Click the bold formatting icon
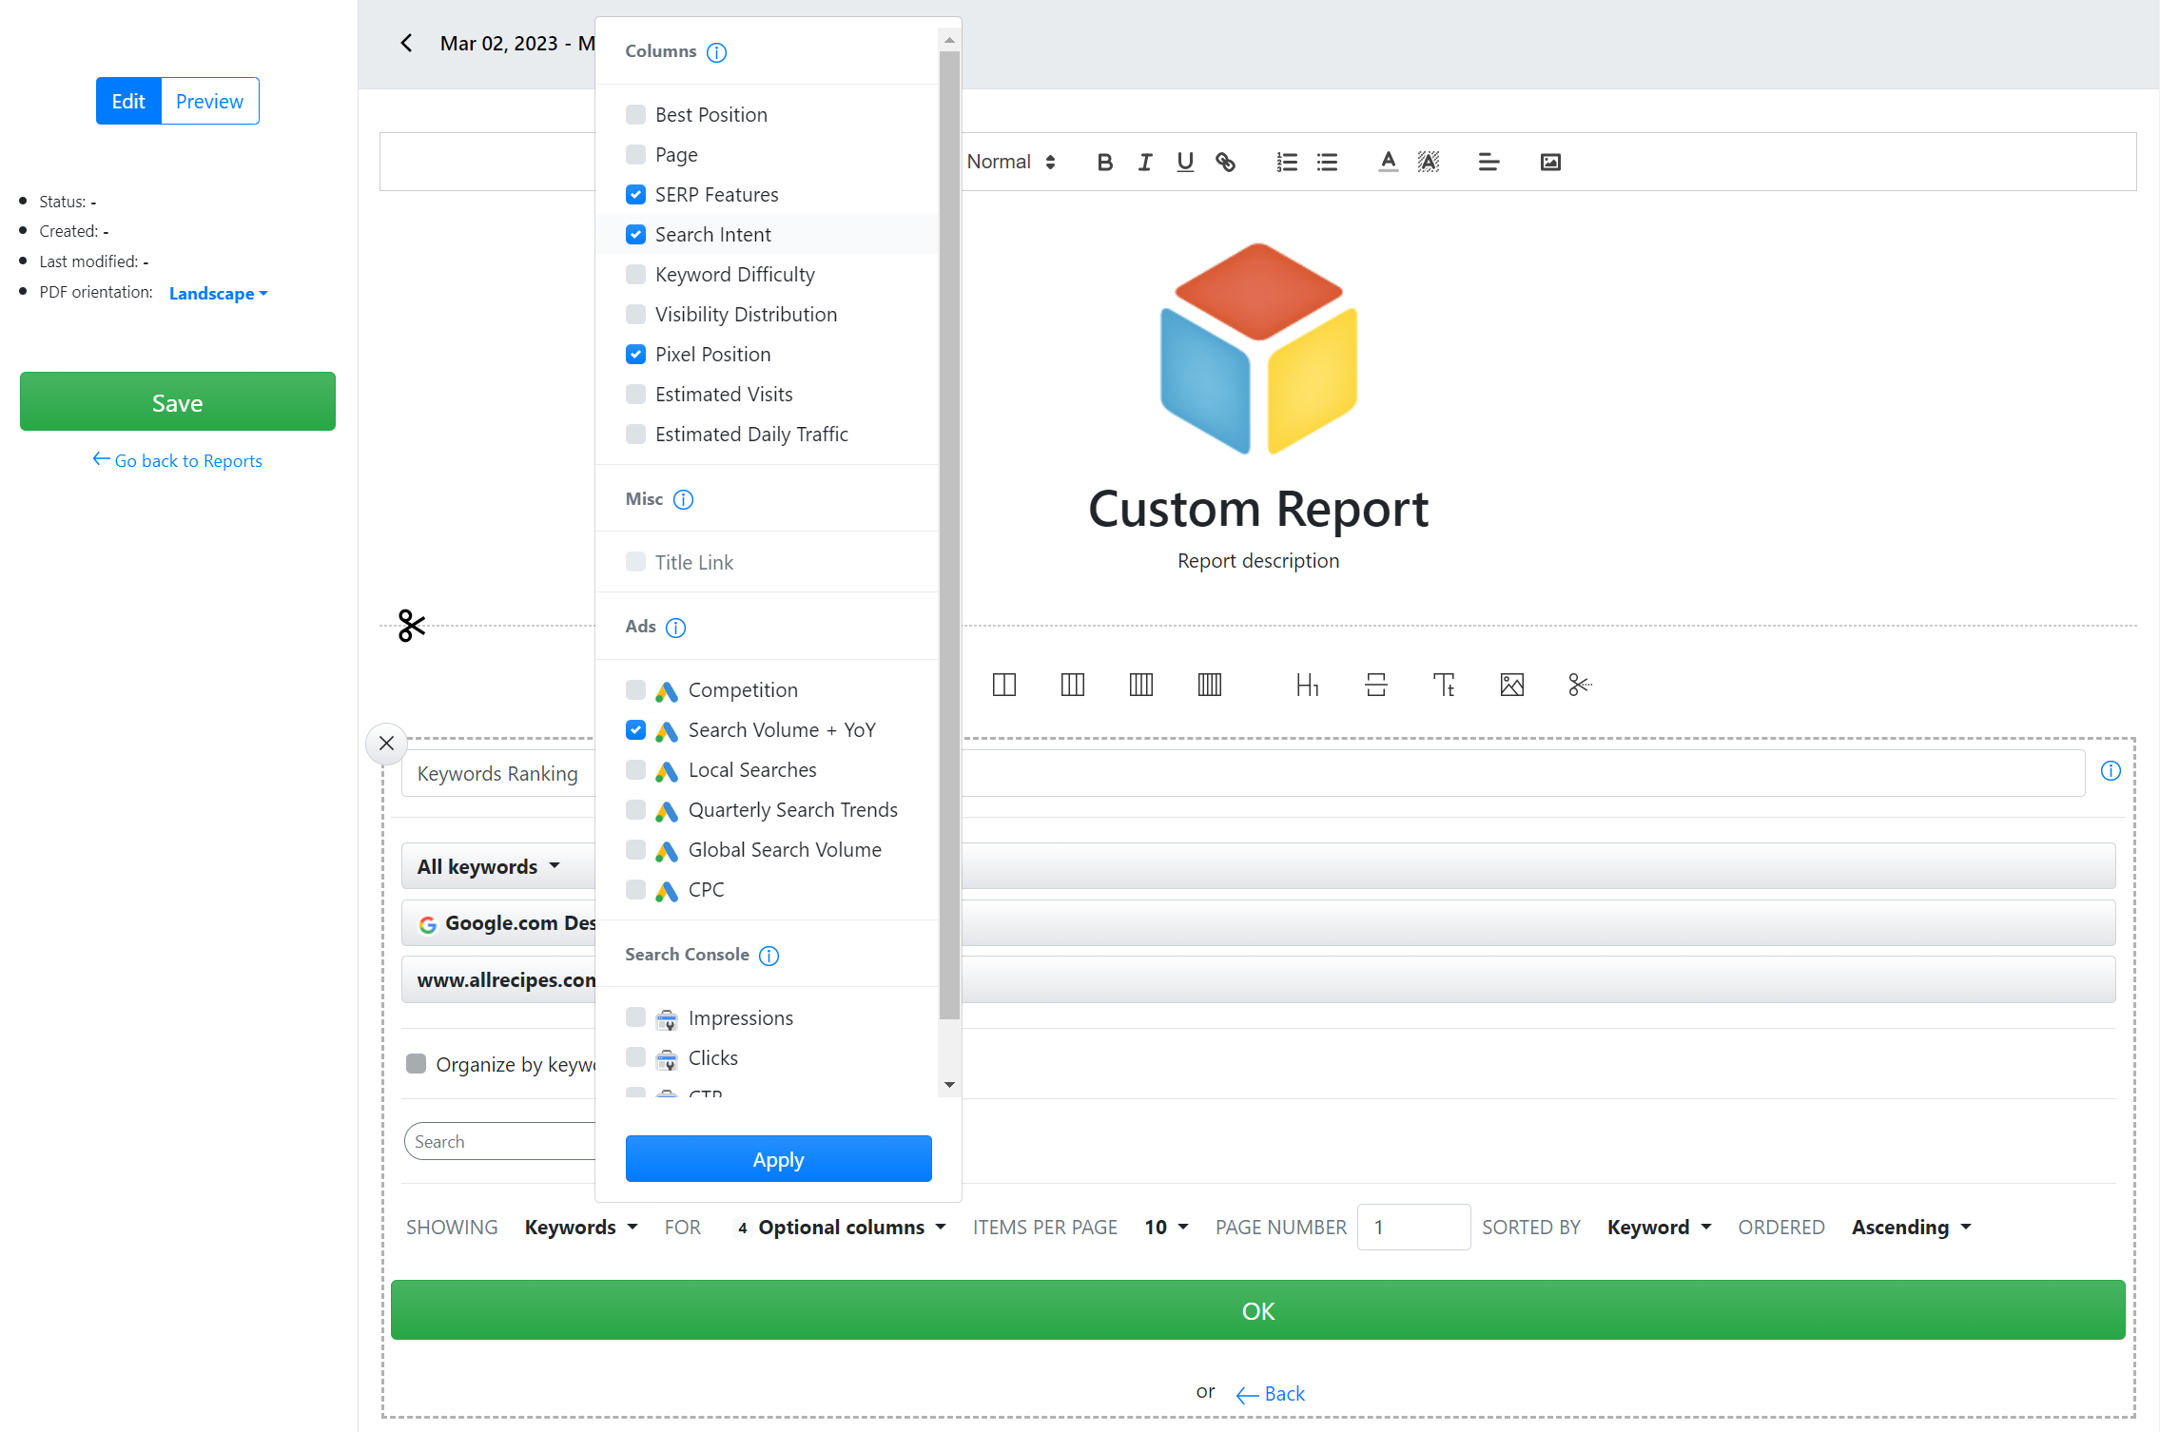The height and width of the screenshot is (1432, 2160). [x=1105, y=162]
